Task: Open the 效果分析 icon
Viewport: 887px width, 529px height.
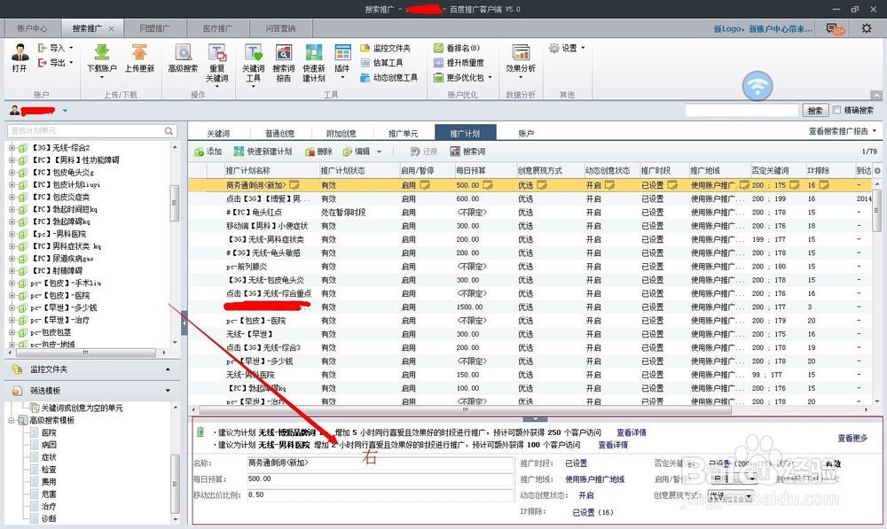Action: point(521,52)
